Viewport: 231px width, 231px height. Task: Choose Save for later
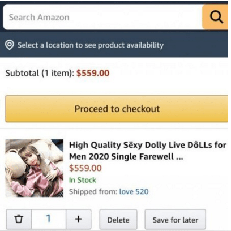(176, 219)
